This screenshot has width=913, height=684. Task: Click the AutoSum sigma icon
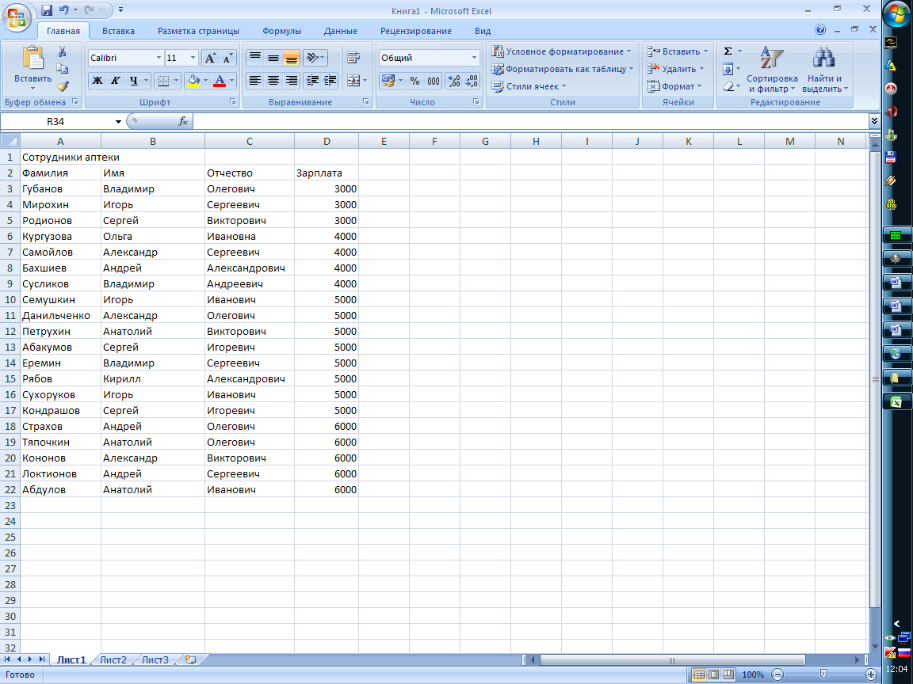point(728,51)
